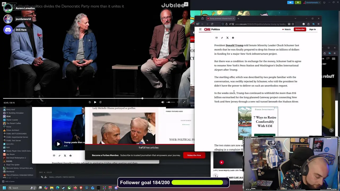Select Red Dead Redemption 2 in library
Viewport: 340px width, 191px height.
pos(16,158)
